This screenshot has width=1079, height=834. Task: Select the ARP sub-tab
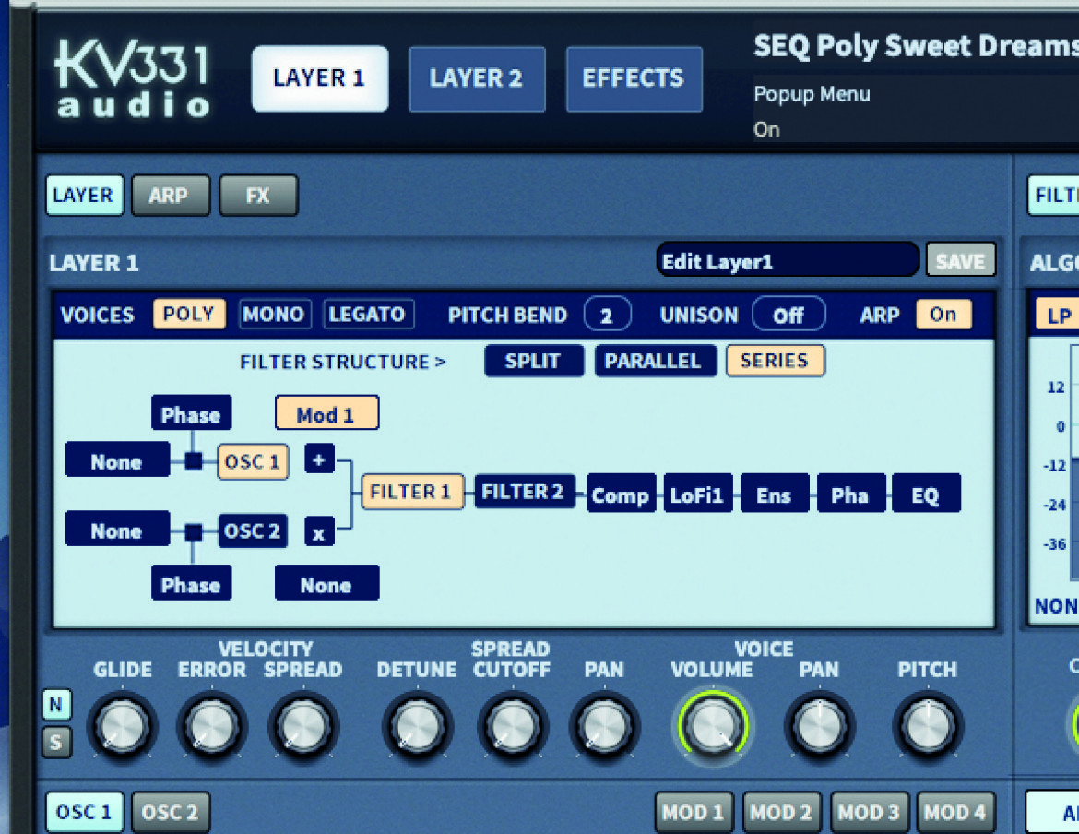click(x=170, y=196)
